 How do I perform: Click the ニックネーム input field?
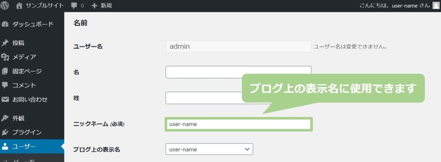[x=239, y=124]
